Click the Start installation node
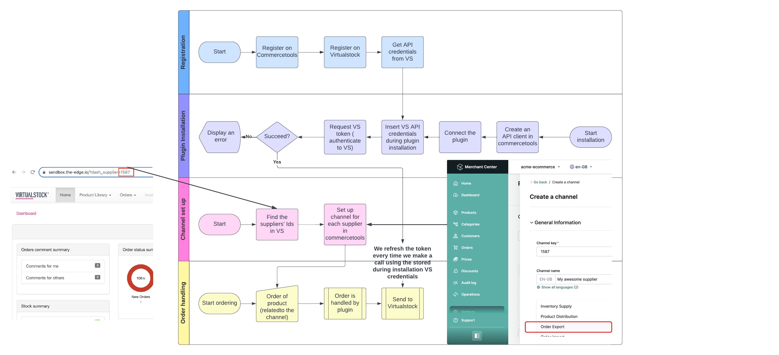This screenshot has width=779, height=355. pos(591,137)
